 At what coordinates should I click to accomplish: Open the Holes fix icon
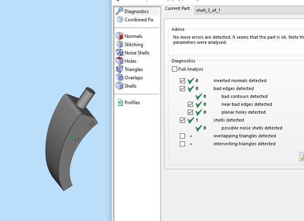(x=119, y=61)
